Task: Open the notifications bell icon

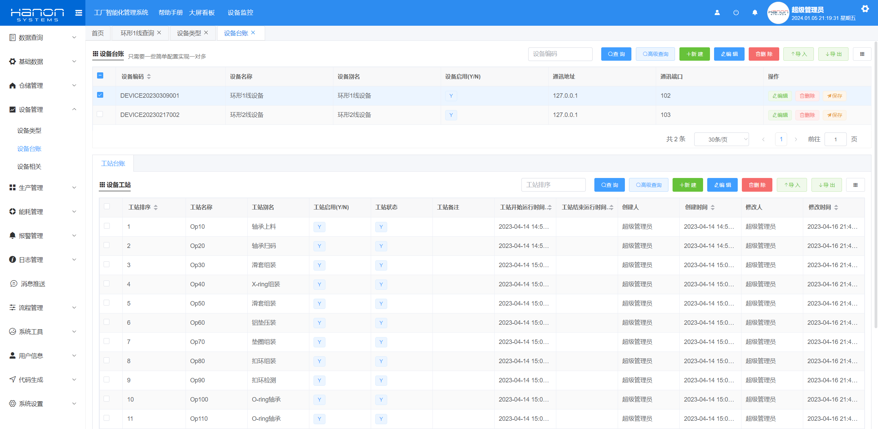Action: click(x=755, y=13)
